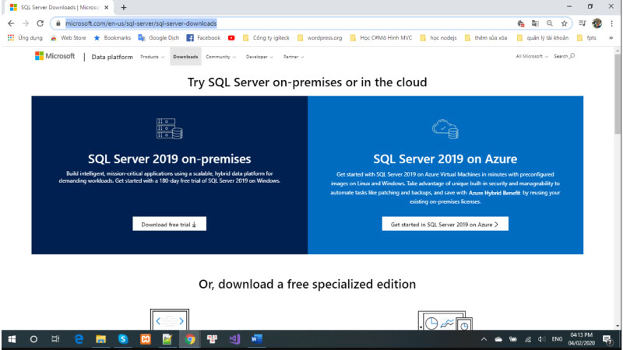Expand the Community dropdown menu
The height and width of the screenshot is (350, 623).
pyautogui.click(x=221, y=57)
